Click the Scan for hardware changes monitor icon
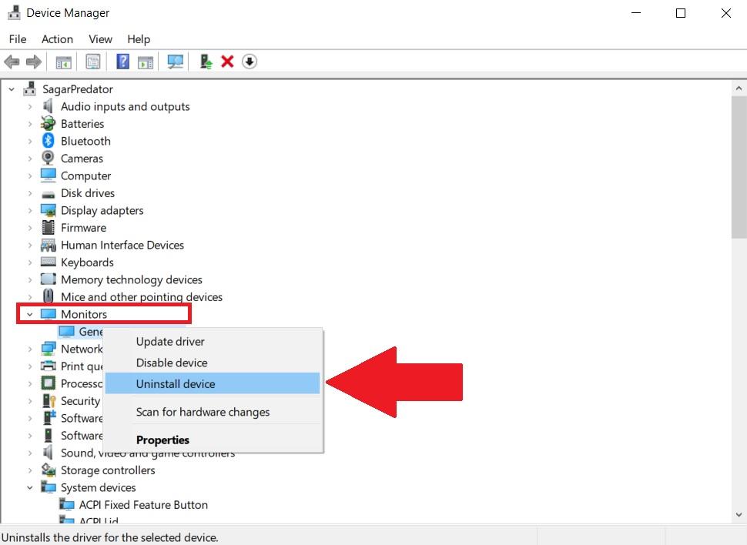The width and height of the screenshot is (747, 545). pos(176,62)
